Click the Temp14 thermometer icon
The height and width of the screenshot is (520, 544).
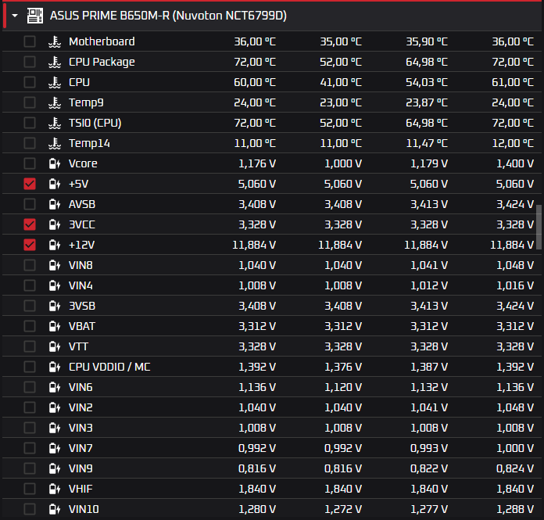55,143
